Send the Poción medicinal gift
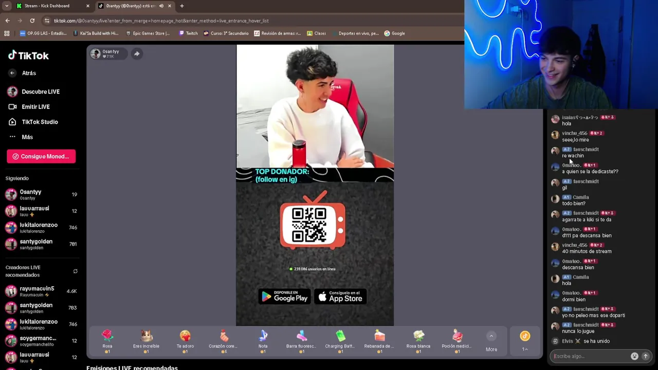Image resolution: width=658 pixels, height=370 pixels. tap(457, 341)
